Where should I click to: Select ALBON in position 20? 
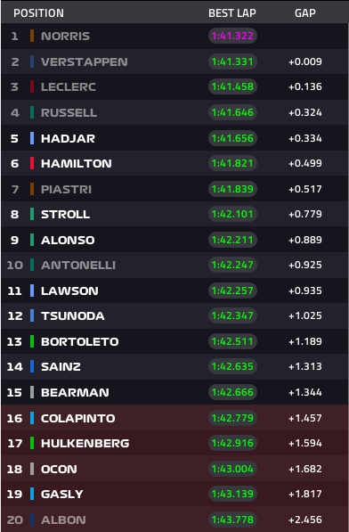(63, 520)
